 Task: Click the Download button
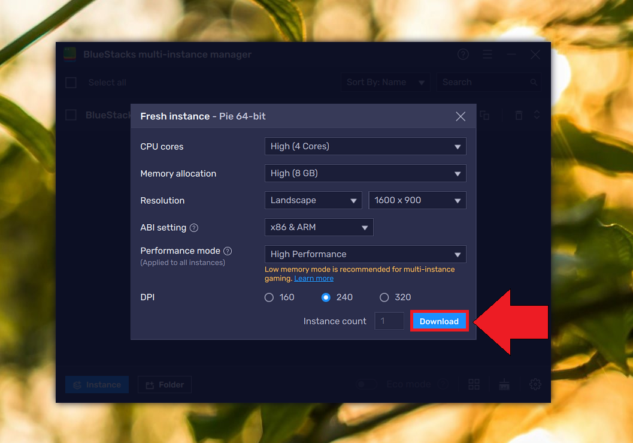click(x=439, y=321)
